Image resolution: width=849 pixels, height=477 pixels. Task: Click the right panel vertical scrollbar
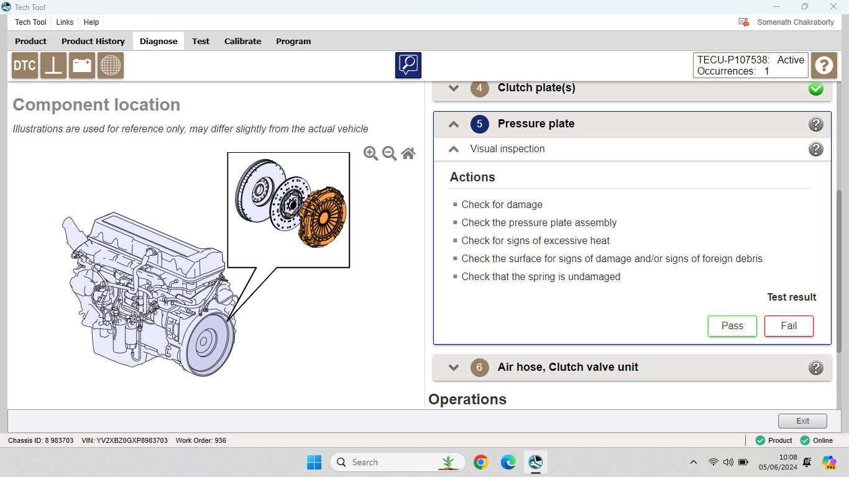pyautogui.click(x=840, y=270)
